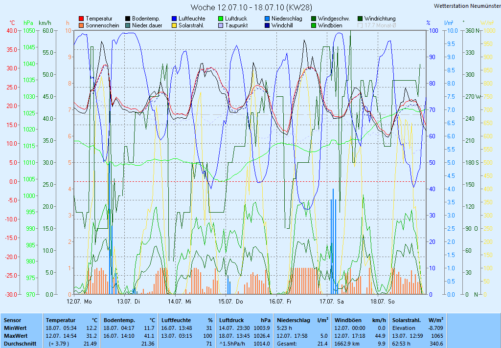Select the green Windböen legend swatch
The width and height of the screenshot is (501, 348).
[314, 25]
